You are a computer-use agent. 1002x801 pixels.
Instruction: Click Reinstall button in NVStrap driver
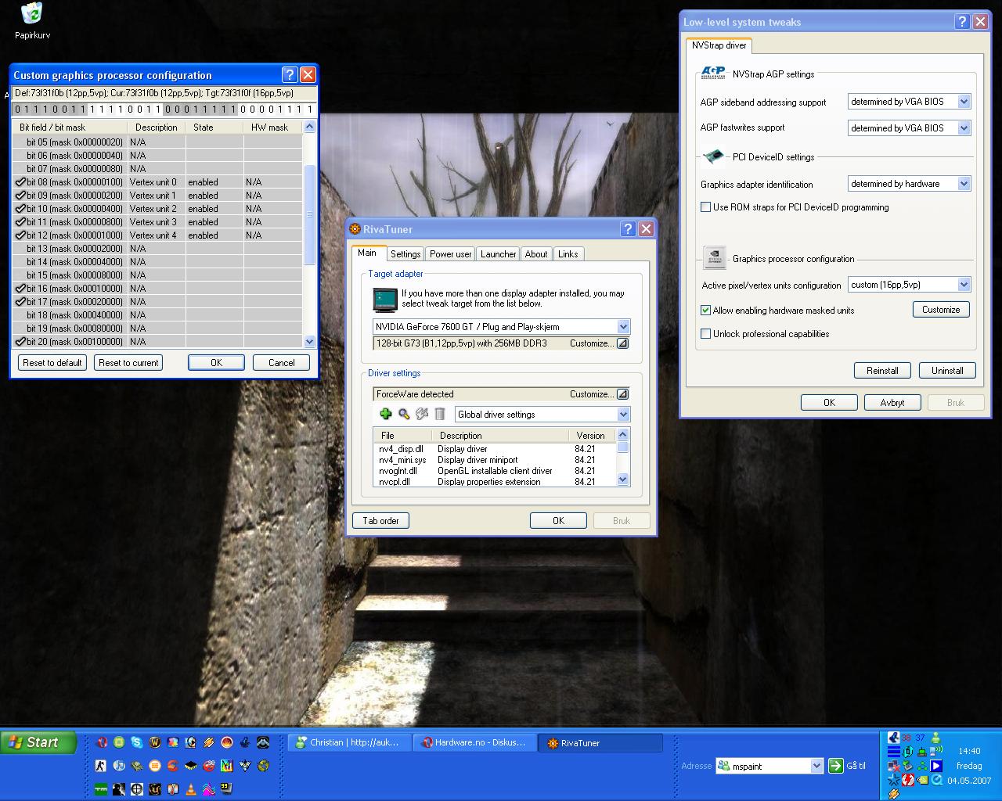tap(882, 371)
